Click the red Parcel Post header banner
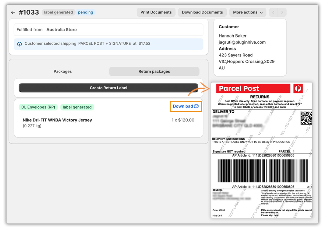The width and height of the screenshot is (323, 229). point(253,88)
